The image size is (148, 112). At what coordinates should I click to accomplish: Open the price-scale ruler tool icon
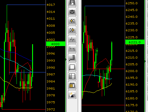click(72, 58)
